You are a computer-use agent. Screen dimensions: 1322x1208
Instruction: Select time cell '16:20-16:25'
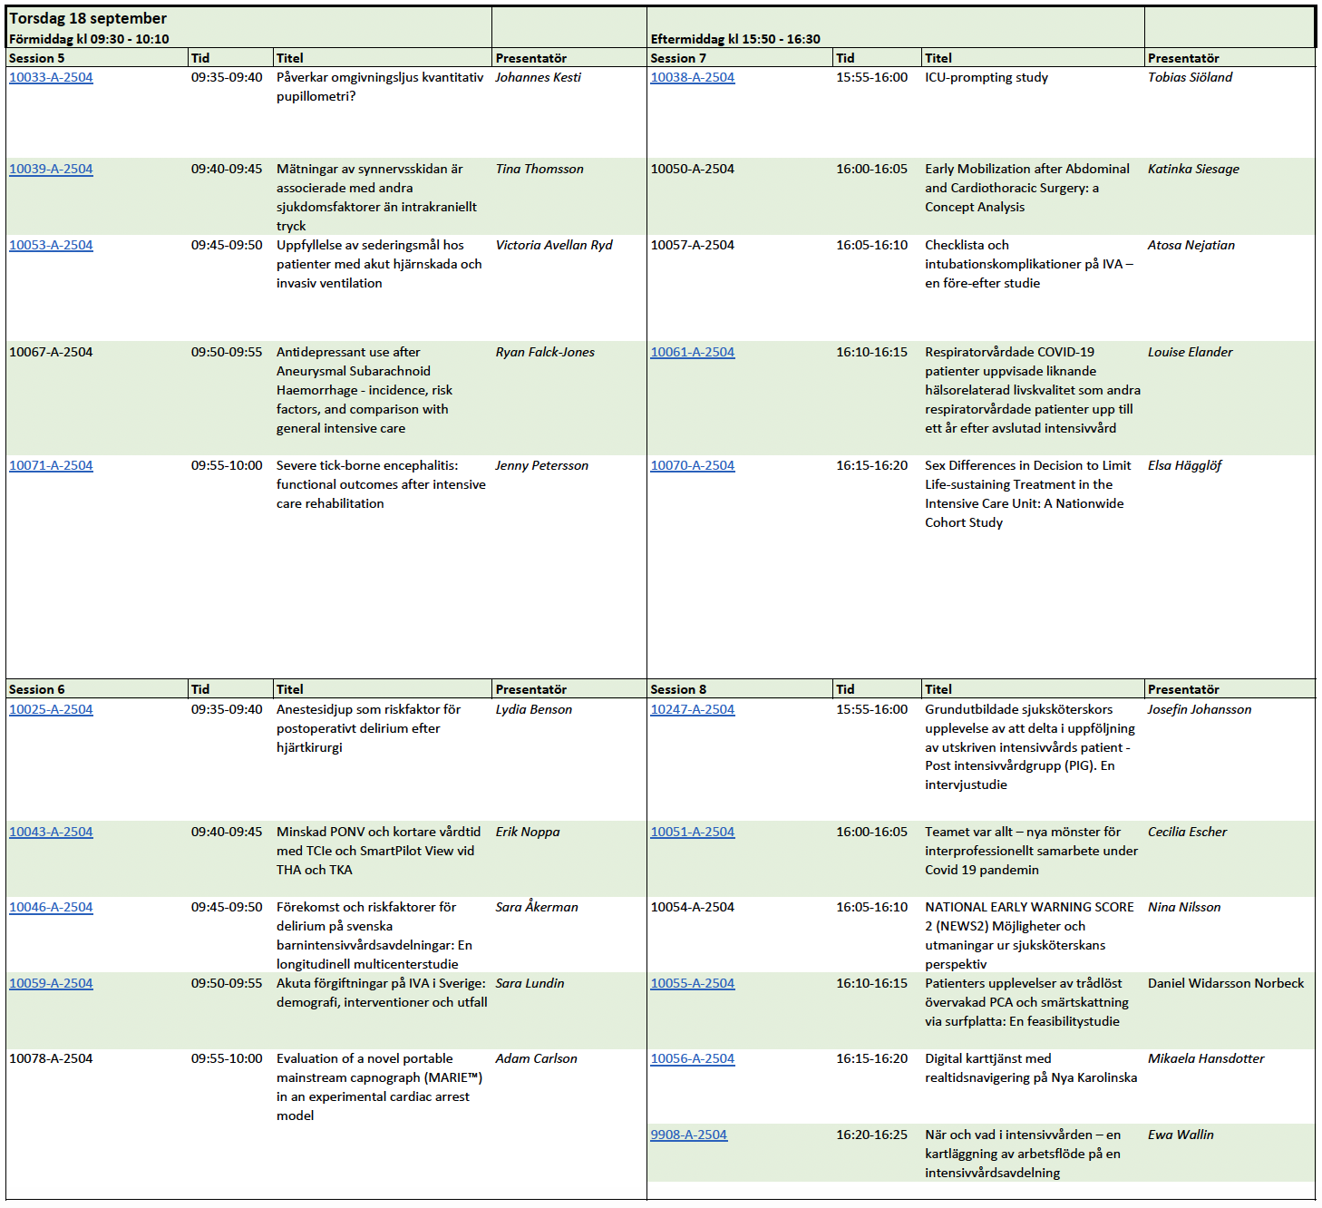click(x=871, y=1135)
